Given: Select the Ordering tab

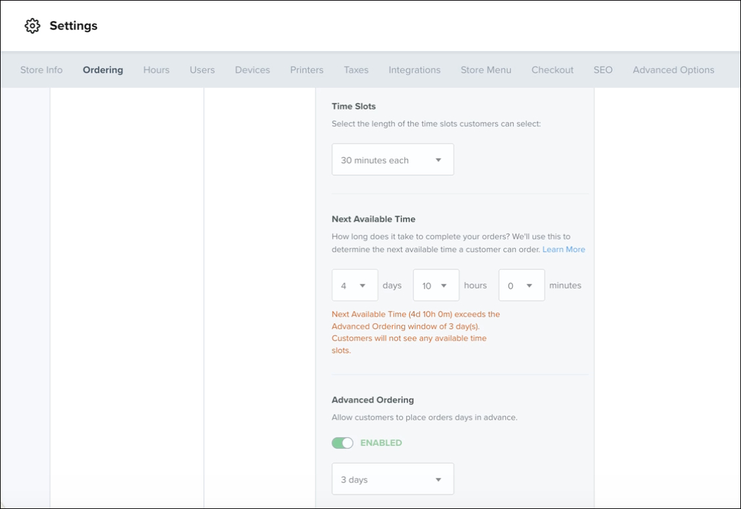Looking at the screenshot, I should (x=103, y=70).
